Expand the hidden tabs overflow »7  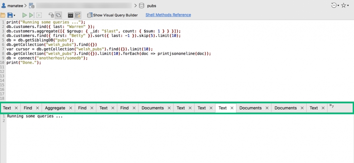332,106
